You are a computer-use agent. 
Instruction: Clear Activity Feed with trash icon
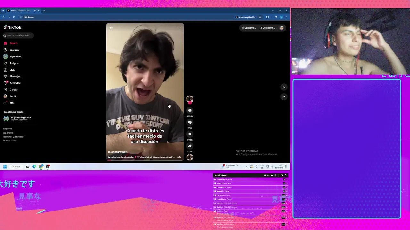click(275, 175)
